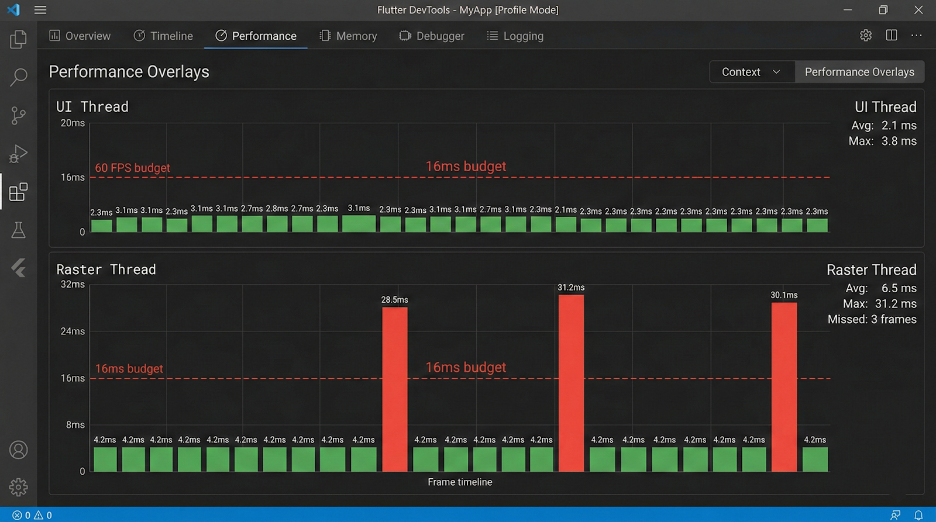This screenshot has width=936, height=522.
Task: Select the 2.8ms UI thread frame bar
Action: 277,224
